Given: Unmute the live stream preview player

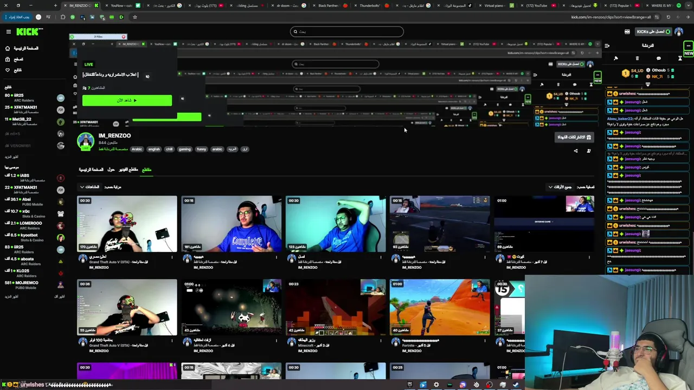Looking at the screenshot, I should click(x=147, y=76).
